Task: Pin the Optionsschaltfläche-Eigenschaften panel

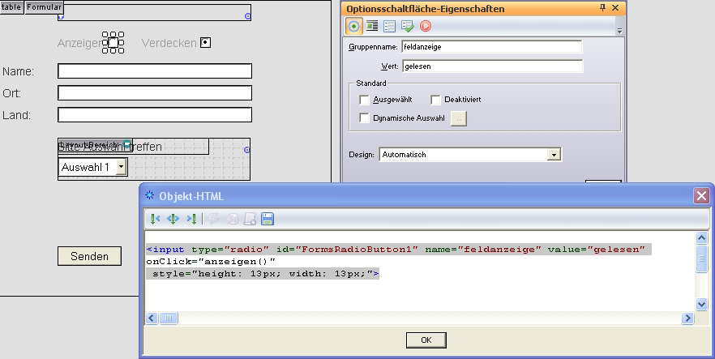Action: (602, 7)
